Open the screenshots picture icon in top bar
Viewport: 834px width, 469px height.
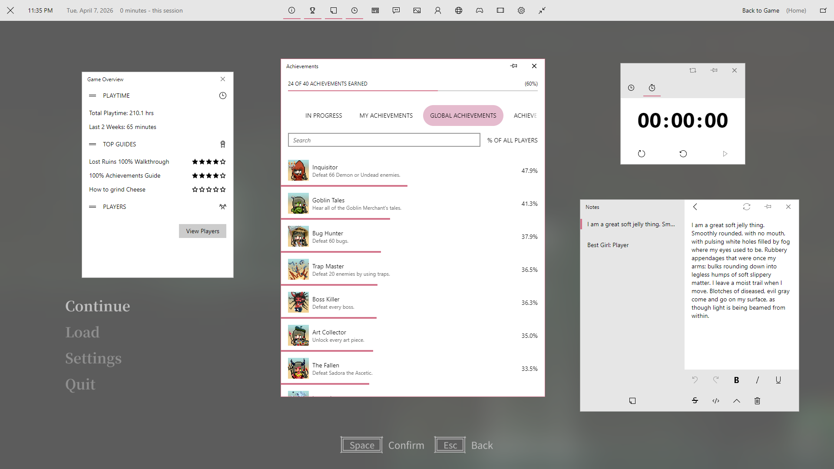pos(417,10)
